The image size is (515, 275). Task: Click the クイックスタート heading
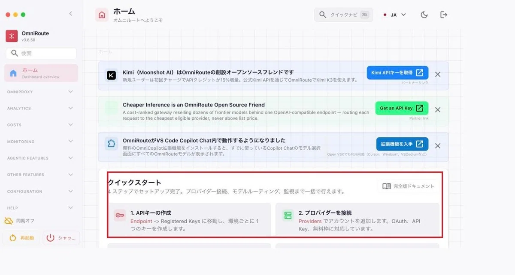click(134, 182)
